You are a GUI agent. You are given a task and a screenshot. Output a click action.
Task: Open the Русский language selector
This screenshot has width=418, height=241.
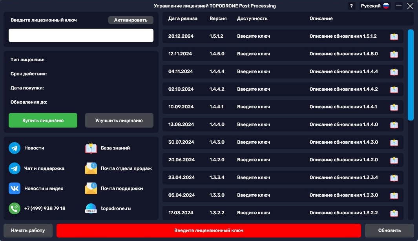[x=374, y=6]
